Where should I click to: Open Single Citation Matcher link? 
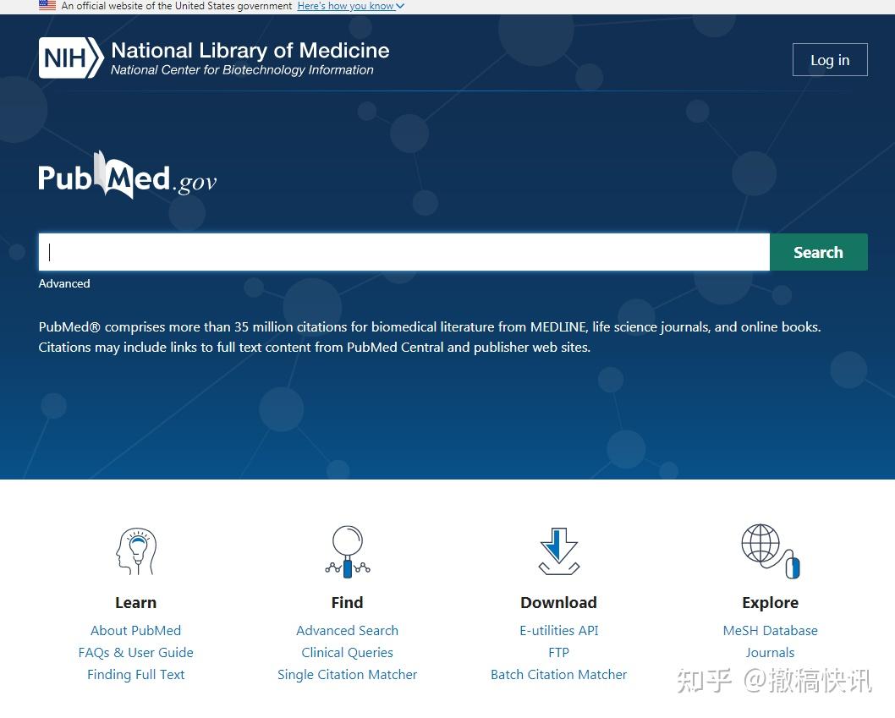point(347,675)
